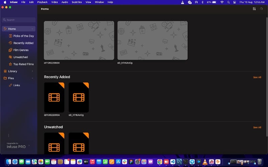The height and width of the screenshot is (167, 268).
Task: Select Top Rated Films in sidebar
Action: [x=23, y=64]
